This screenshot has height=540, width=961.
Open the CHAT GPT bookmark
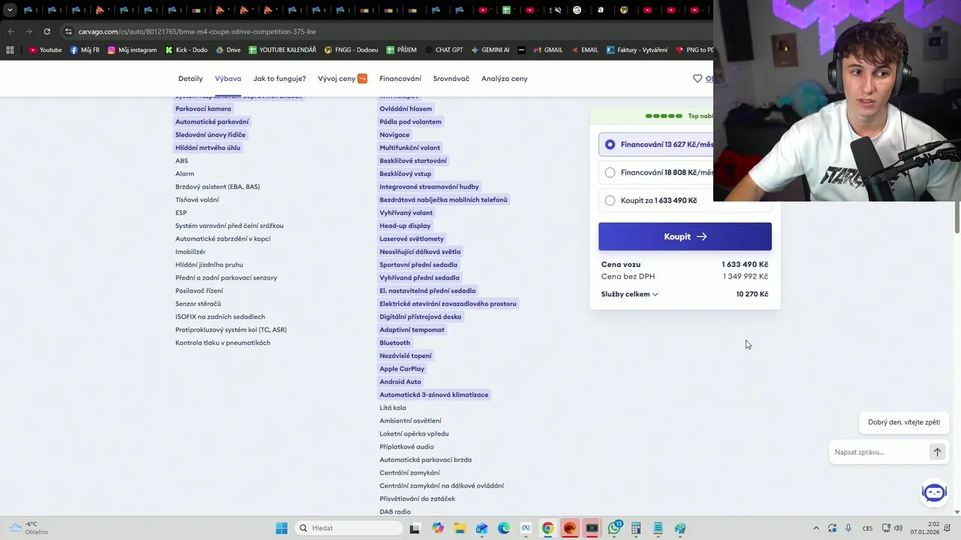(443, 50)
